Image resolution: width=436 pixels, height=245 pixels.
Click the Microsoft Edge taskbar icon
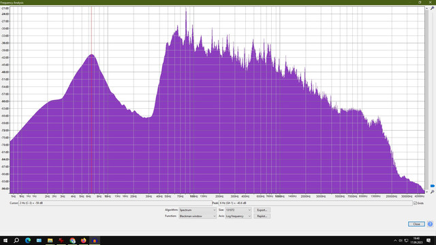coord(28,240)
